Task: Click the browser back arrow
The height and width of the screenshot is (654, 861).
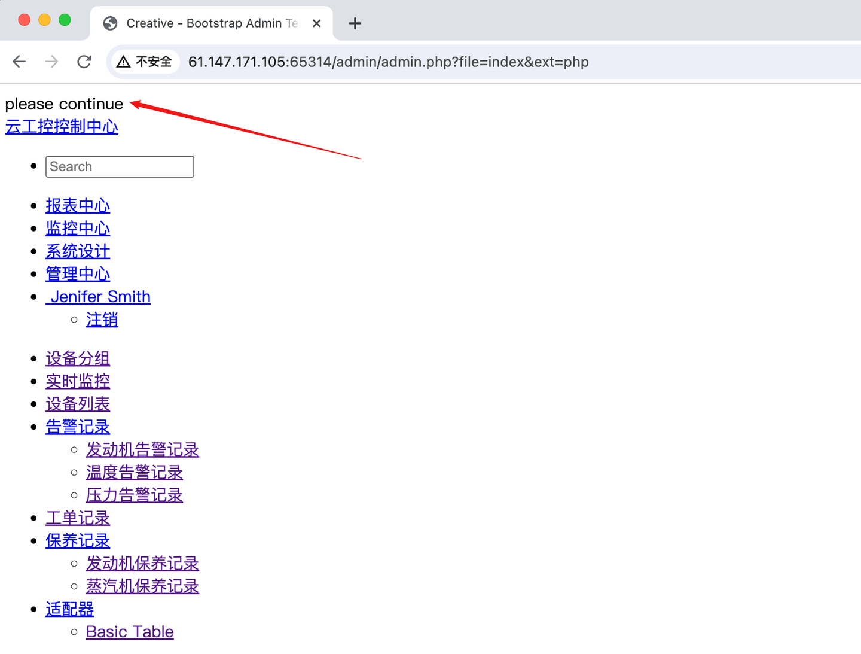Action: coord(19,62)
